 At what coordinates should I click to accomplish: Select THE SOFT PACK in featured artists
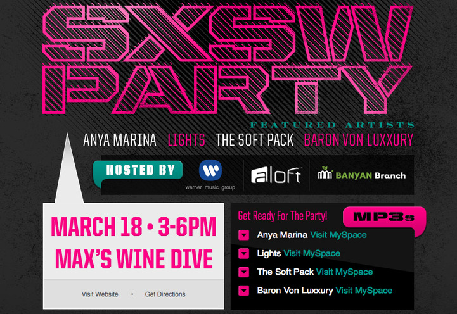[x=254, y=140]
